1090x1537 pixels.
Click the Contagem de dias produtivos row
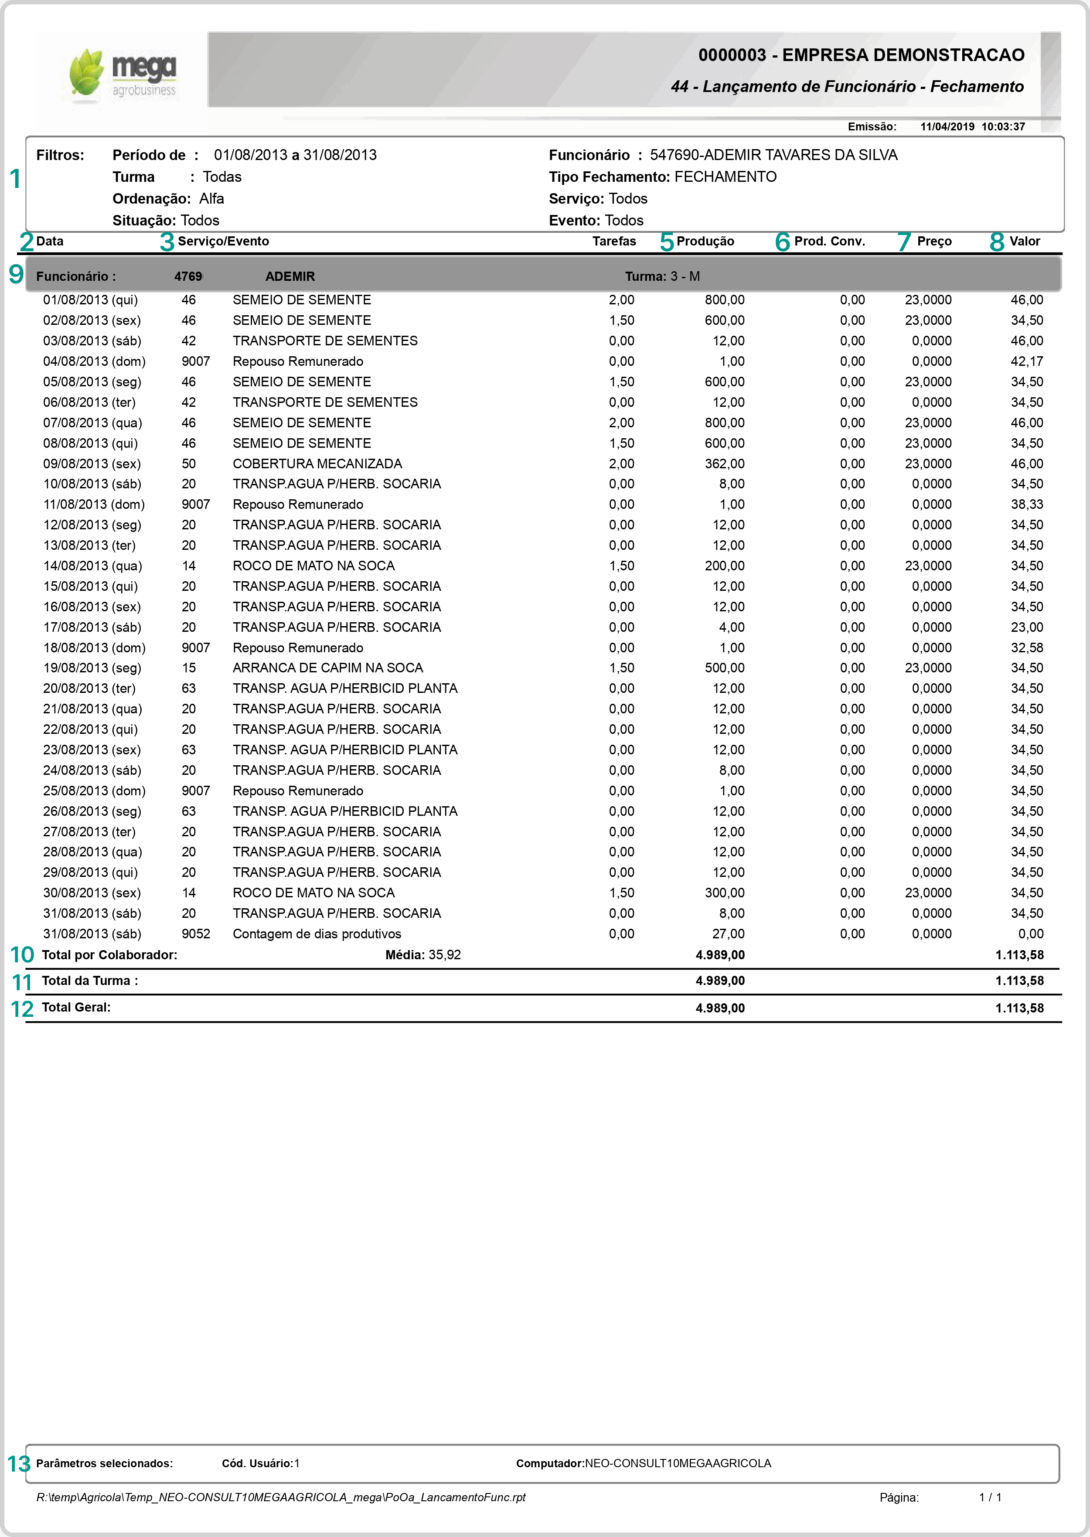point(316,934)
